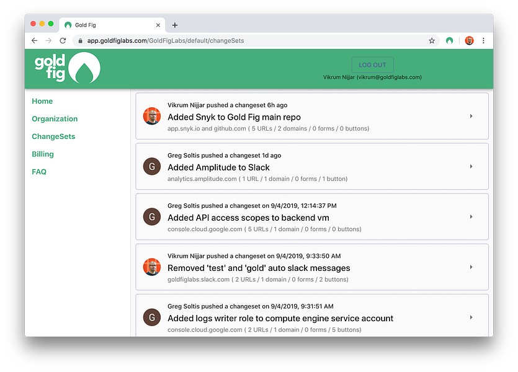The width and height of the screenshot is (518, 372).
Task: Go to Home in the sidebar
Action: point(42,101)
